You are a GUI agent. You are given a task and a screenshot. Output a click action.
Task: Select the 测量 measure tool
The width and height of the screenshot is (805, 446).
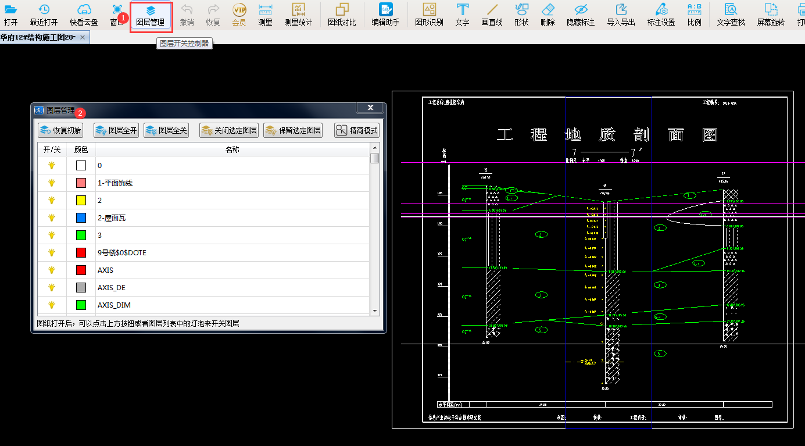(x=265, y=15)
